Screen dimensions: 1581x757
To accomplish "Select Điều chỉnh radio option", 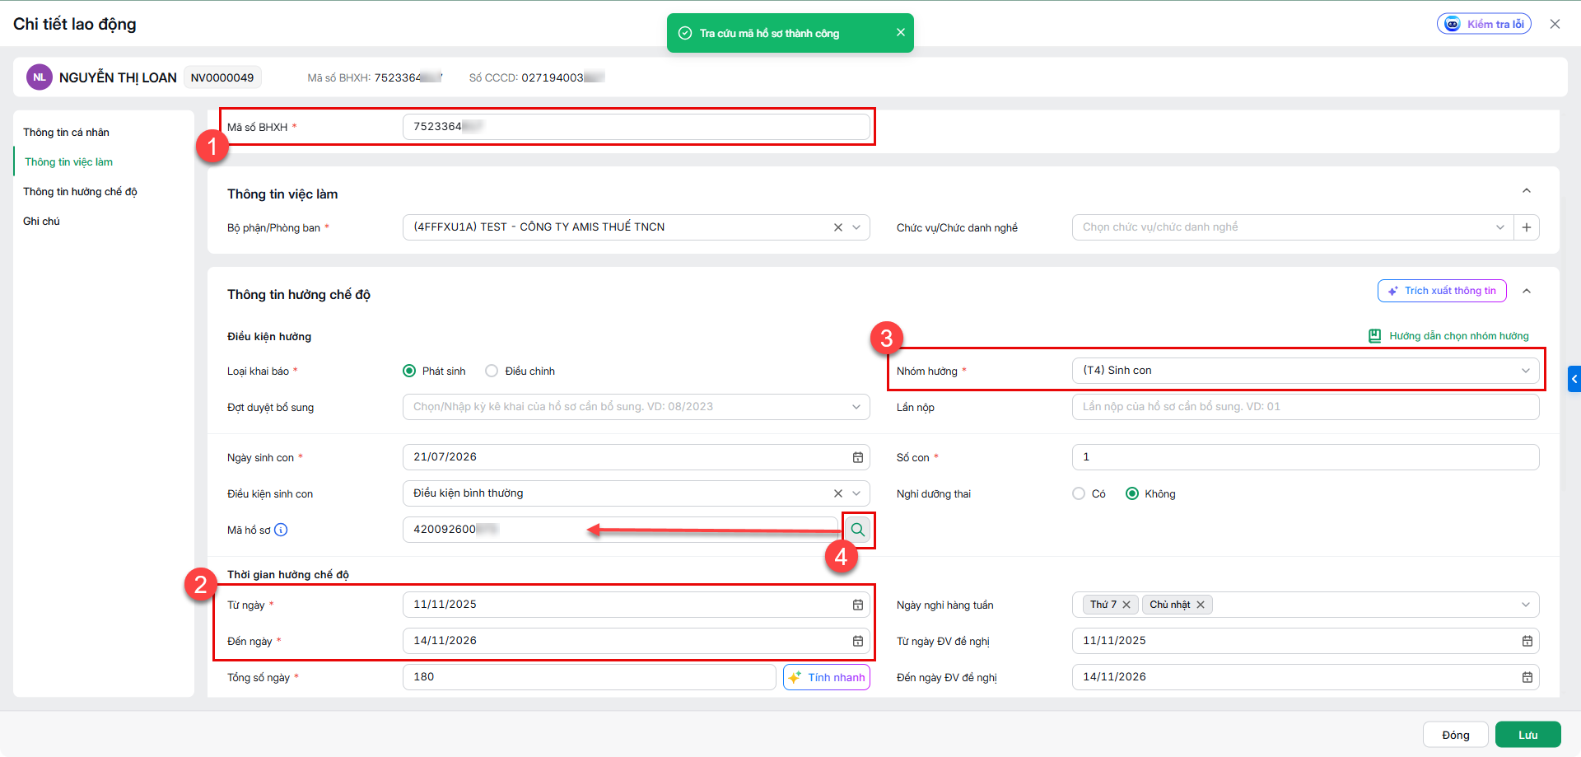I will click(x=492, y=371).
